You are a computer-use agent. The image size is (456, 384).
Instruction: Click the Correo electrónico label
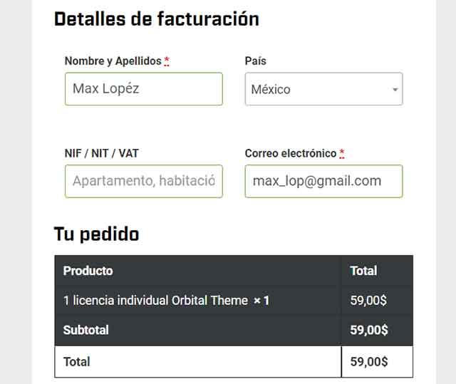pos(290,153)
